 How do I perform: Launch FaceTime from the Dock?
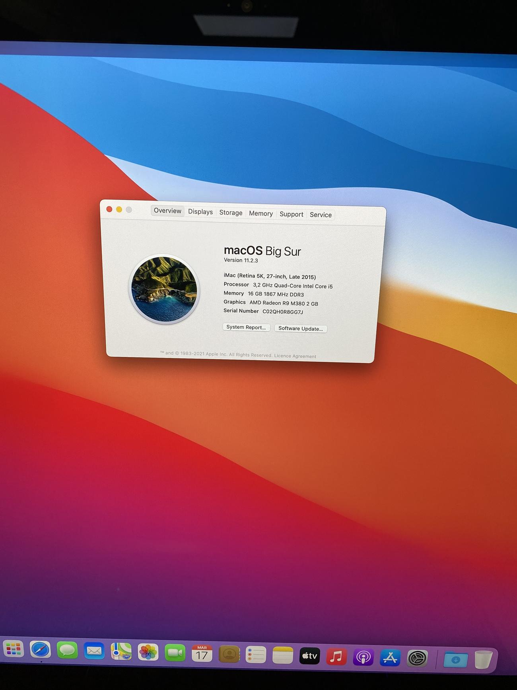[175, 653]
